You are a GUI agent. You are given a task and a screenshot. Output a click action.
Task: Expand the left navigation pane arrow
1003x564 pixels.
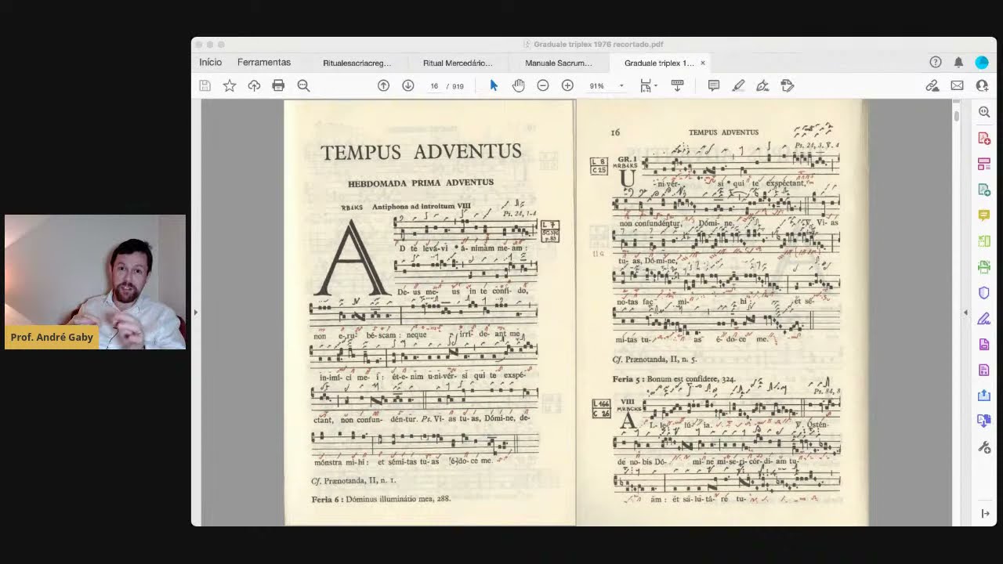196,313
